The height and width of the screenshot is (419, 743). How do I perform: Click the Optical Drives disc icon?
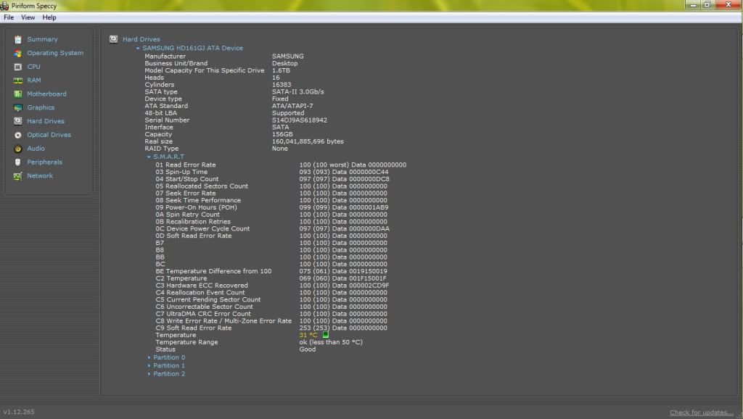18,135
